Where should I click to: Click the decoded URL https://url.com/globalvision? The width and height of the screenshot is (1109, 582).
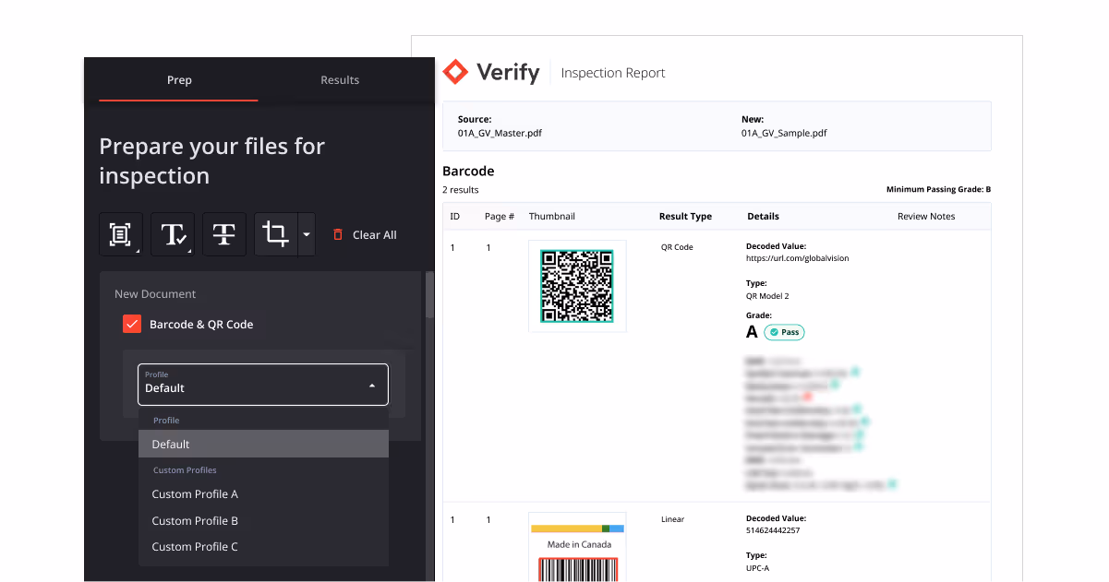(797, 258)
